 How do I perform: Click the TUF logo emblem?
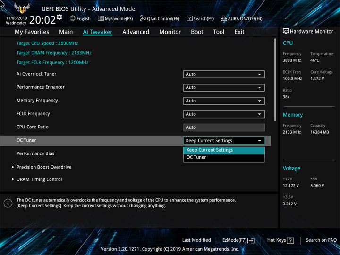[22, 8]
